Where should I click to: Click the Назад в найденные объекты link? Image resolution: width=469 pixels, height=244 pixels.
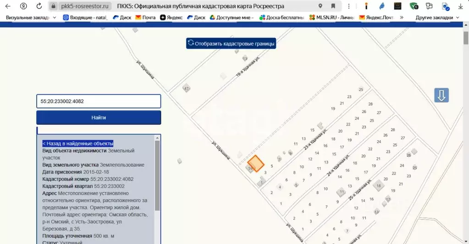pyautogui.click(x=78, y=143)
